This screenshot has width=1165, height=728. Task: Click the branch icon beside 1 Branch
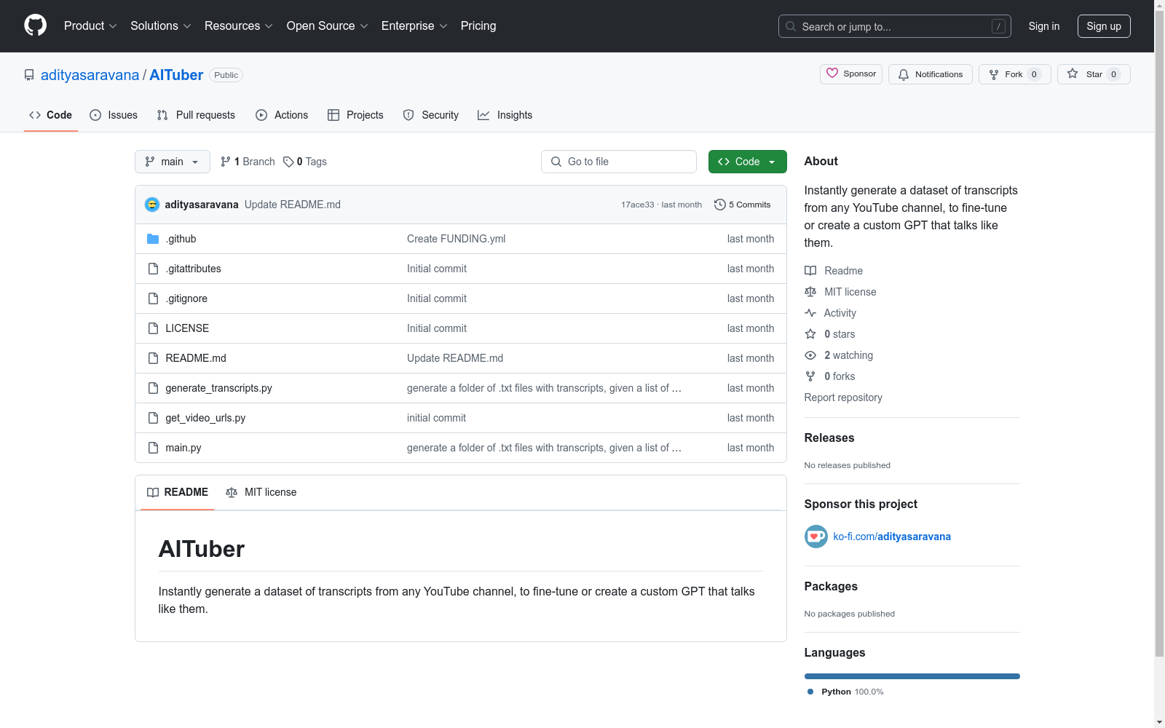pyautogui.click(x=226, y=162)
